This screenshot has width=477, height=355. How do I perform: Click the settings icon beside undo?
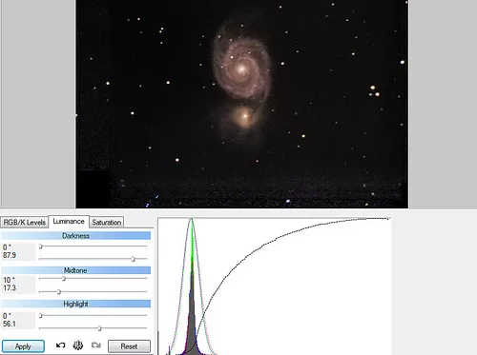(x=78, y=345)
